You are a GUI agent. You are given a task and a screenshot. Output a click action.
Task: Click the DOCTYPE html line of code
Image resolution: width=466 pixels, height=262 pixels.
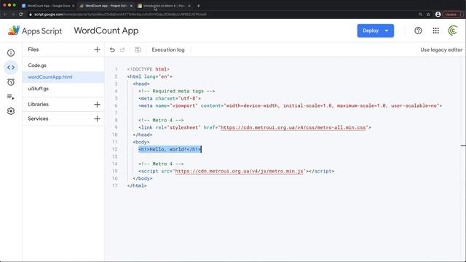point(148,69)
